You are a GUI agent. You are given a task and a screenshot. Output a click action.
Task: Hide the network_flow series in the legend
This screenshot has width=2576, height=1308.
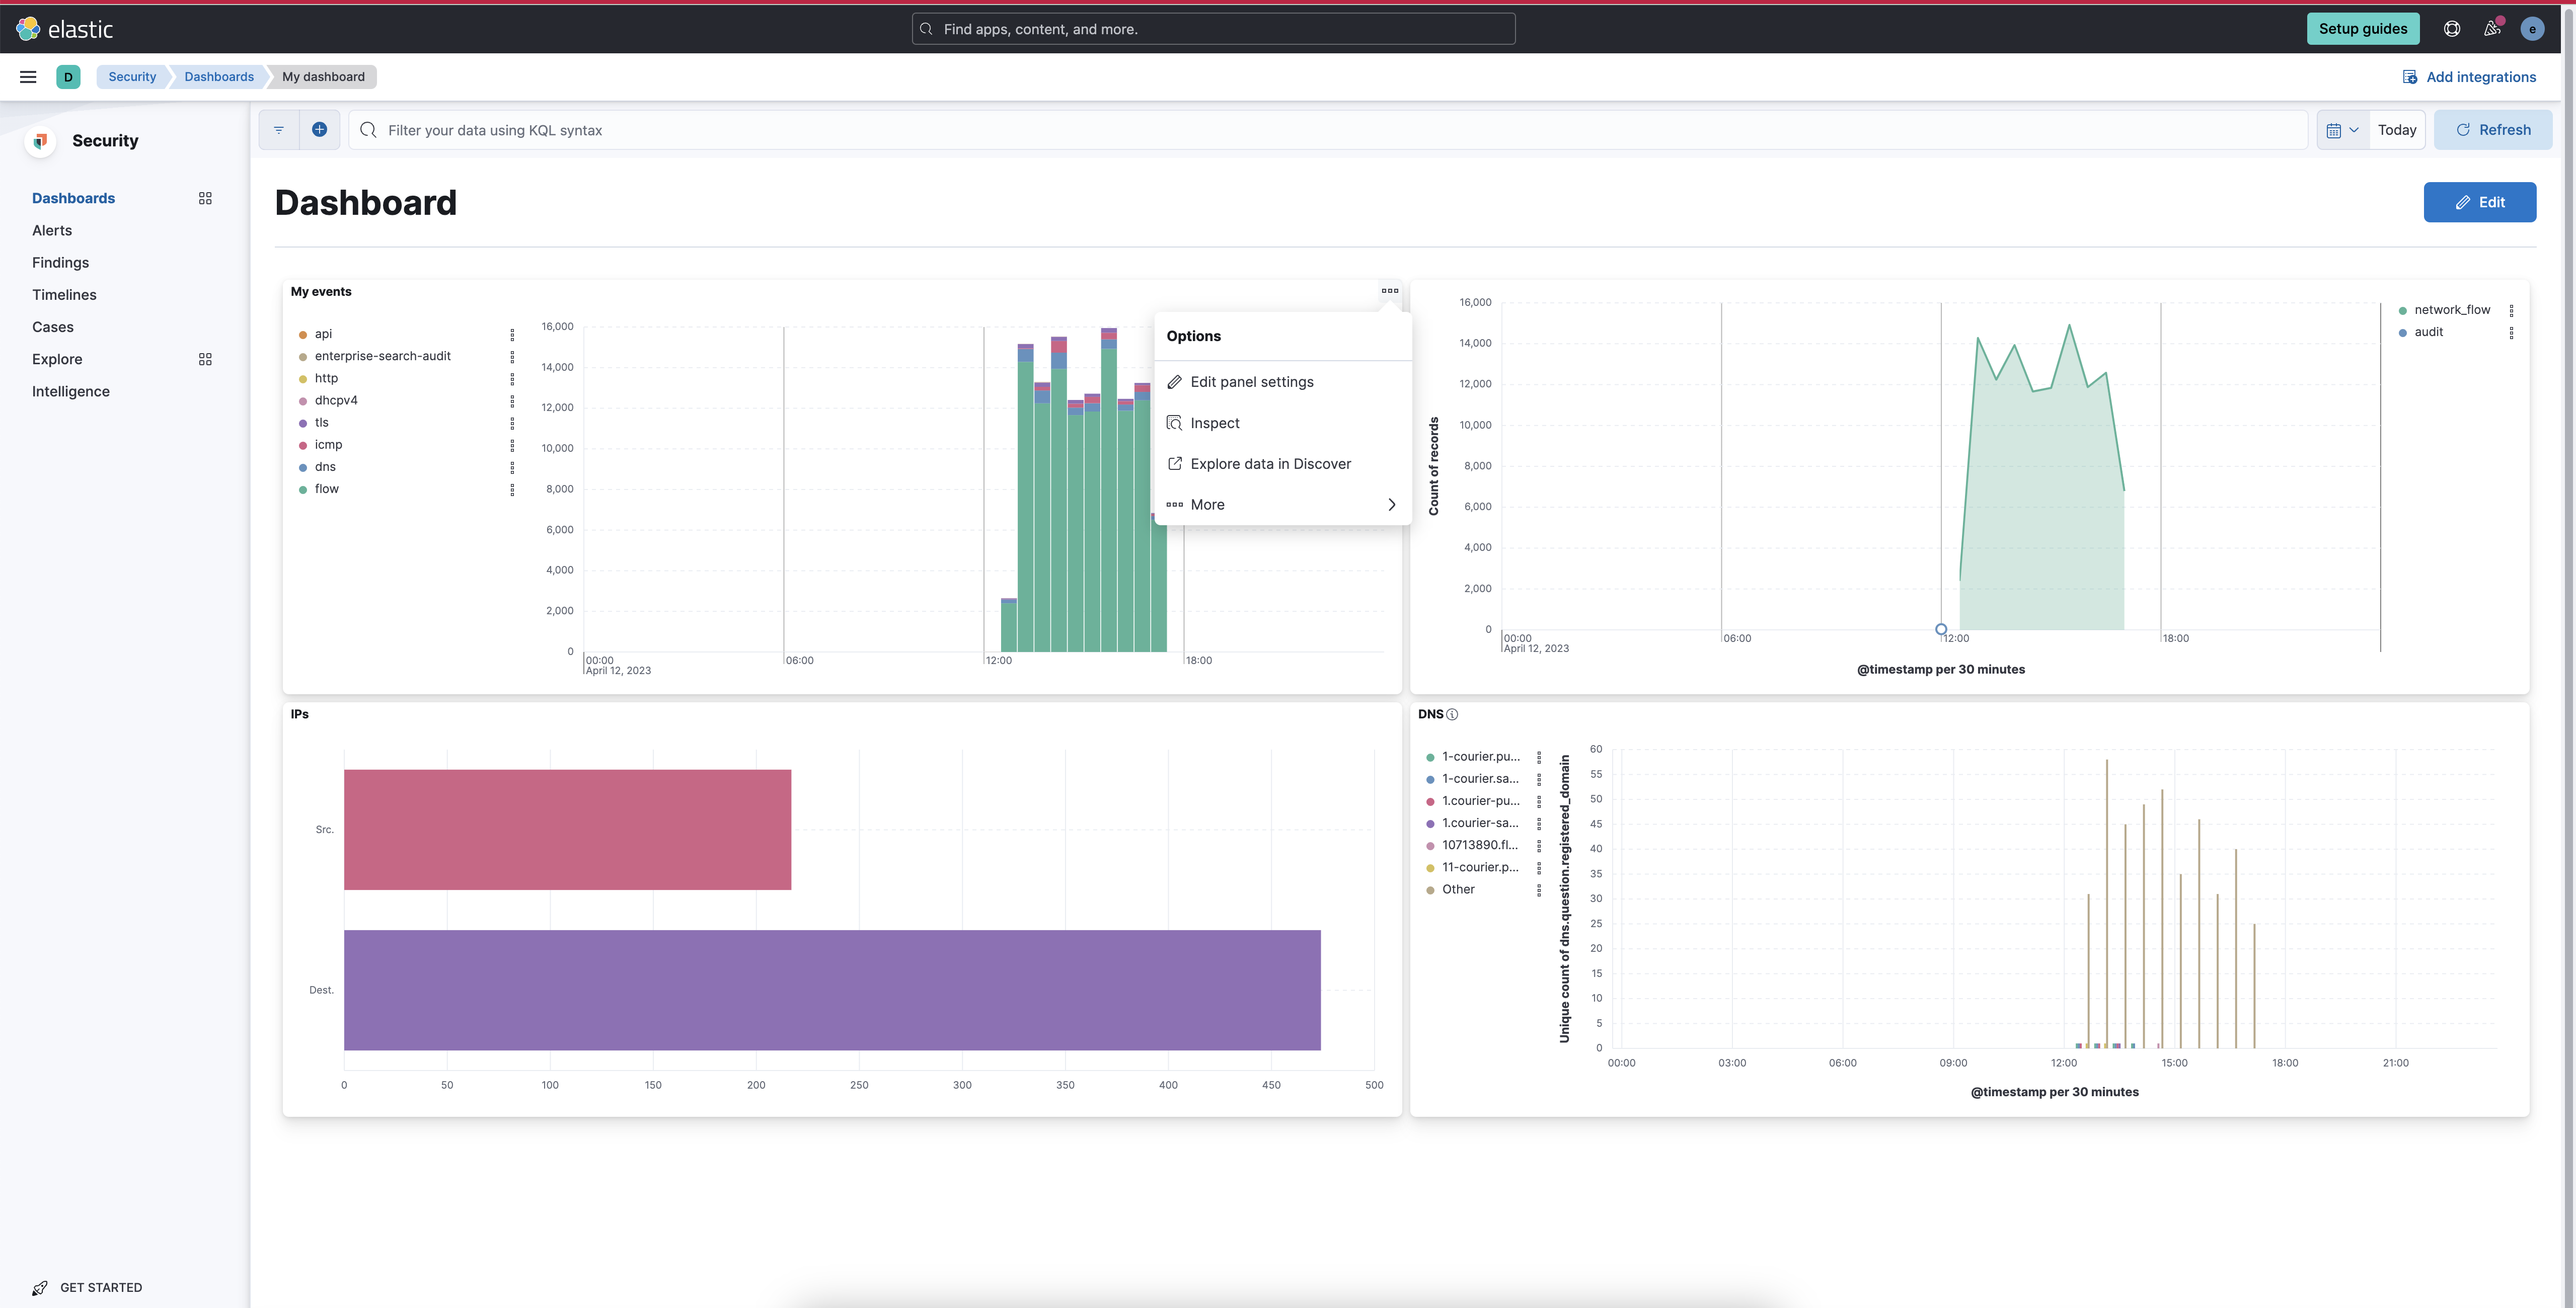(x=2452, y=310)
